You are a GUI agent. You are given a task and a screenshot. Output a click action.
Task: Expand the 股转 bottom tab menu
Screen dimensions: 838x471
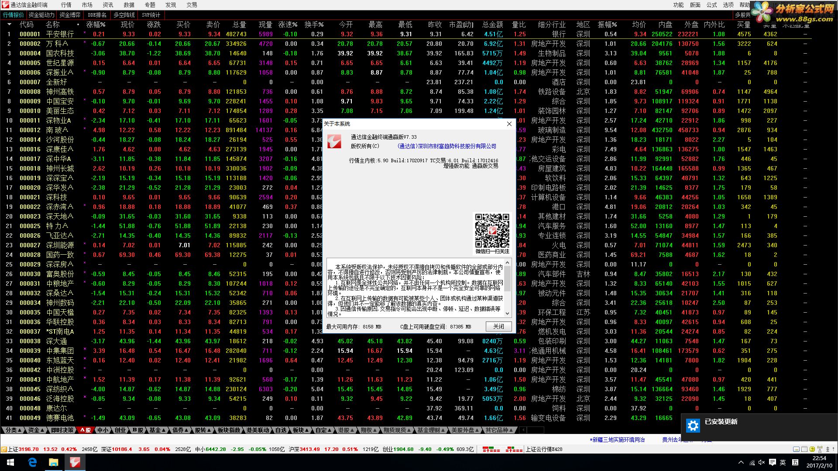(x=203, y=430)
